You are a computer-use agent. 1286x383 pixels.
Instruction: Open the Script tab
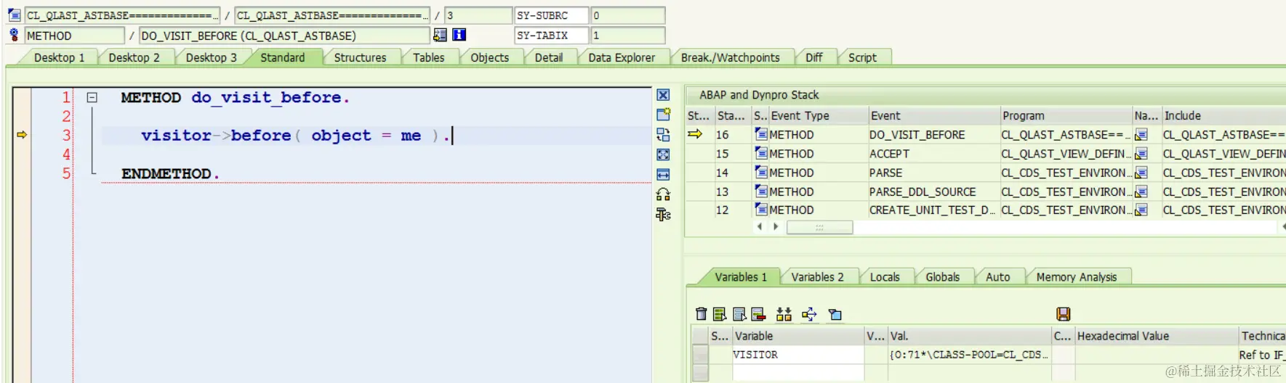click(862, 57)
